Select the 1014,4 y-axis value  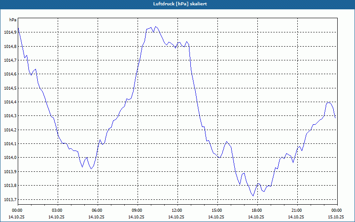pos(10,102)
